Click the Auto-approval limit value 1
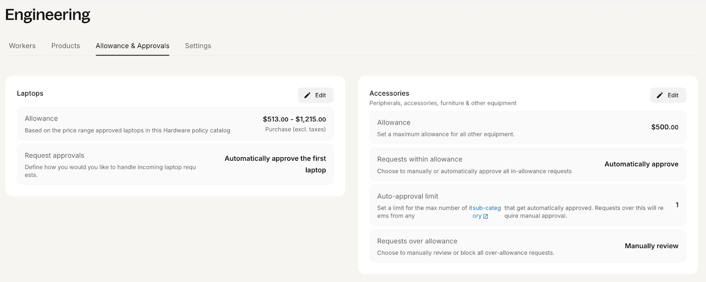The image size is (706, 282). click(677, 205)
